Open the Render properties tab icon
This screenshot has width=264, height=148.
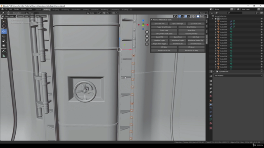click(211, 81)
